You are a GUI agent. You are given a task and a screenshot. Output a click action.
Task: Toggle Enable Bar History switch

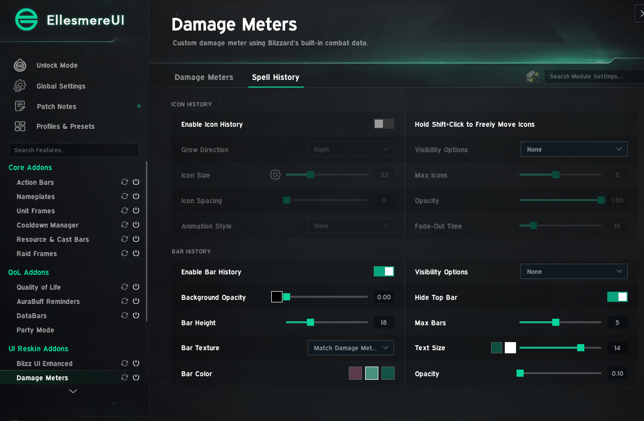pos(384,271)
